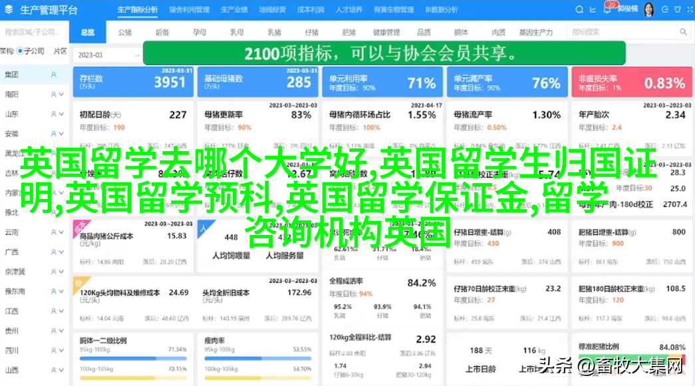Click the user avatar photo
695x386 pixels.
click(x=649, y=9)
